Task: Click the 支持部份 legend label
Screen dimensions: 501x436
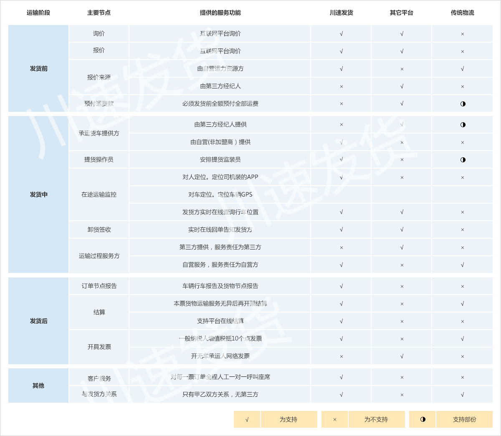Action: point(464,419)
